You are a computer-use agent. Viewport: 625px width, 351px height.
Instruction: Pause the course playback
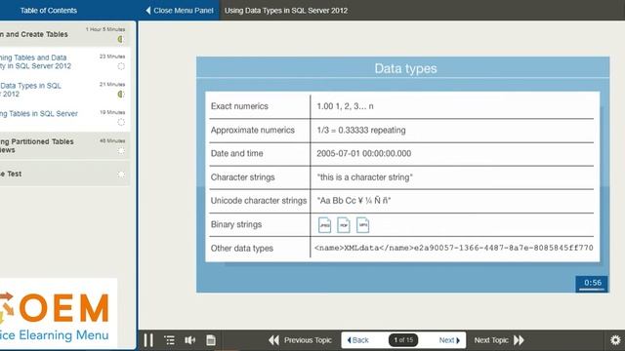tap(148, 340)
